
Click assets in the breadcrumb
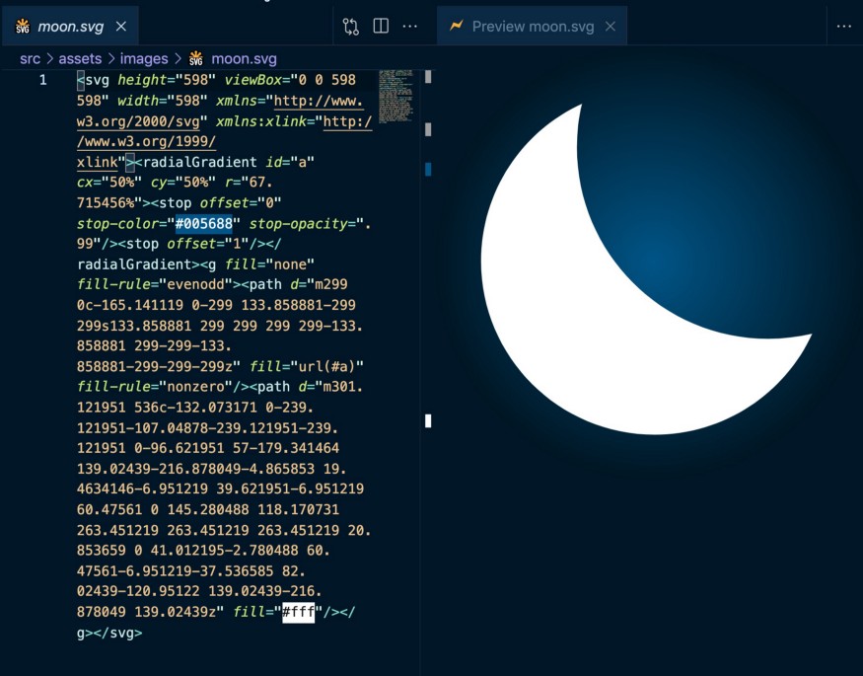pos(80,58)
